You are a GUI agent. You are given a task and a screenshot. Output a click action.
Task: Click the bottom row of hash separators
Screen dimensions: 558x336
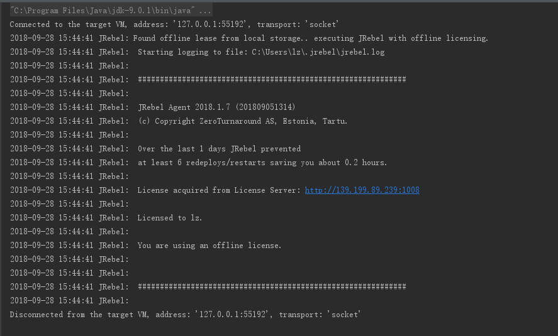click(x=271, y=287)
